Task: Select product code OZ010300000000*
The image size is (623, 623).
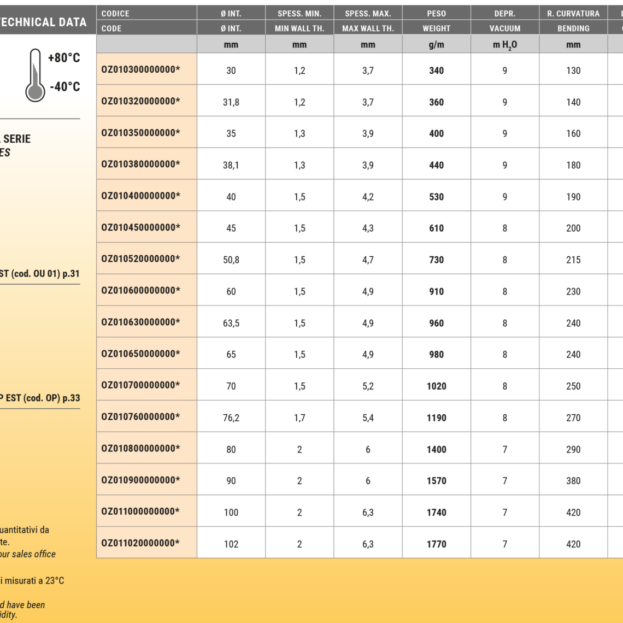Action: pyautogui.click(x=140, y=69)
